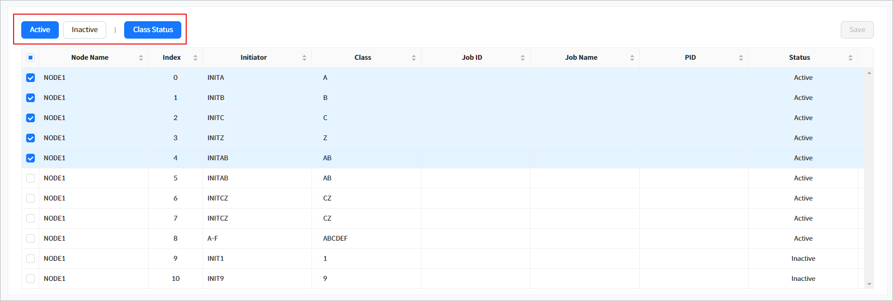Toggle the select-all header checkbox
The image size is (893, 301).
tap(30, 58)
